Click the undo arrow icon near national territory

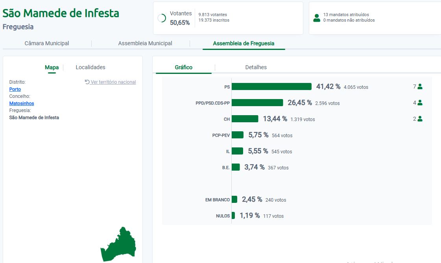[87, 82]
